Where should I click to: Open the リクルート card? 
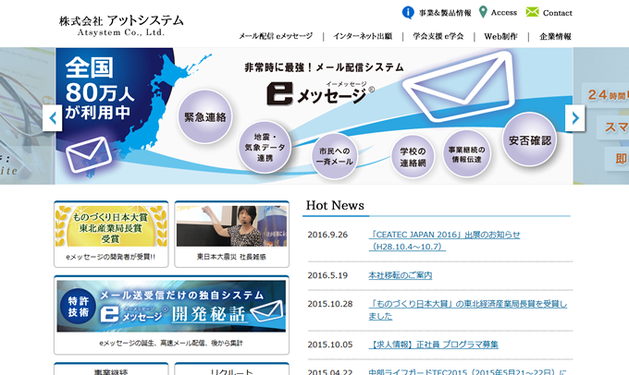pos(232,369)
